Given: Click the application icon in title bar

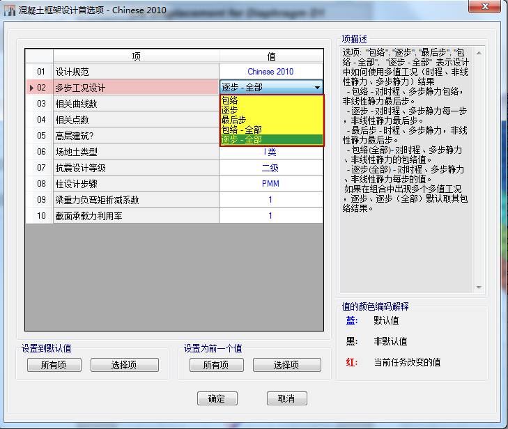Looking at the screenshot, I should 10,8.
